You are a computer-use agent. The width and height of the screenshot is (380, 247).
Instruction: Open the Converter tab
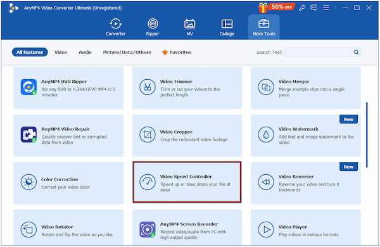116,27
